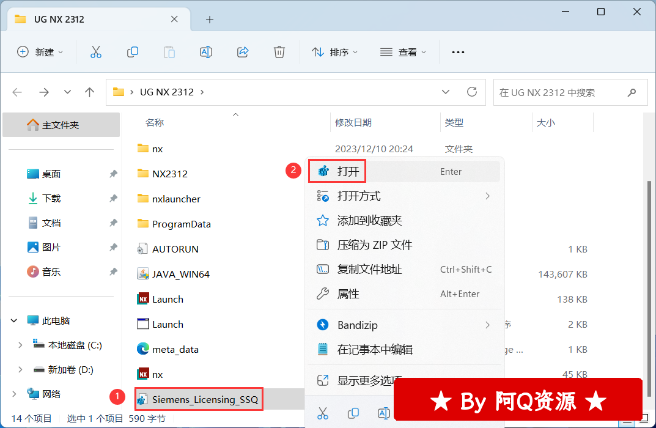The height and width of the screenshot is (428, 656).
Task: Select the ProgramData folder
Action: (174, 224)
